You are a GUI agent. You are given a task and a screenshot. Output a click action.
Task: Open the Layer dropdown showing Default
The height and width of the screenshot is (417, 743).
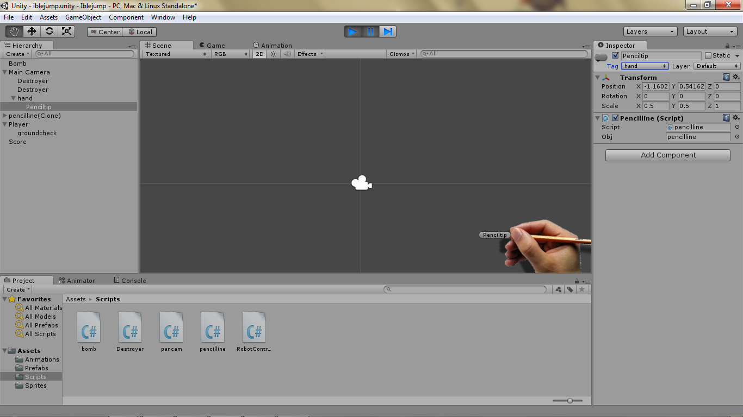(717, 66)
